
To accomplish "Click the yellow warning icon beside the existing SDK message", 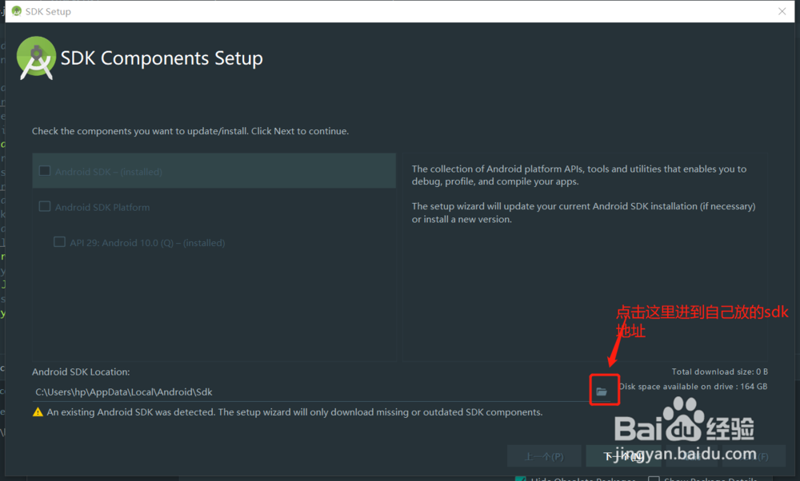I will (38, 411).
